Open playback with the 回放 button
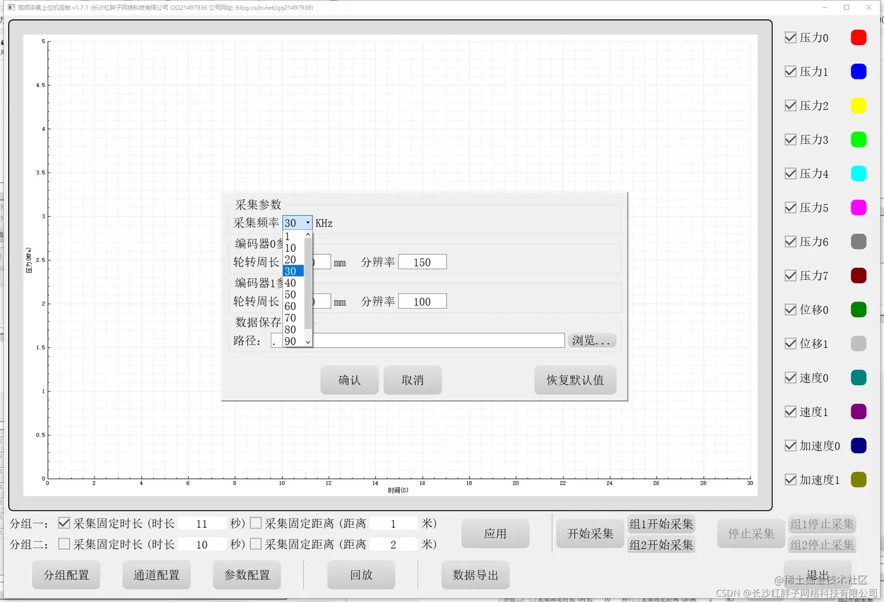This screenshot has height=602, width=884. [361, 575]
